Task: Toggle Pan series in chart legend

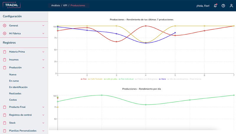Action: pyautogui.click(x=84, y=79)
